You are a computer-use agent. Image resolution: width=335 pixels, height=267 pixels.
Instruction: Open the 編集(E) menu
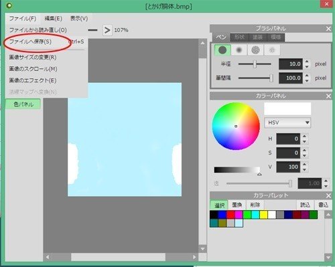point(53,19)
